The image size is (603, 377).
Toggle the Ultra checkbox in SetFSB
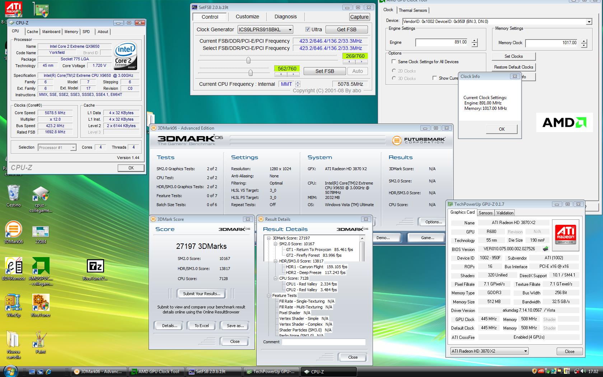click(x=308, y=29)
